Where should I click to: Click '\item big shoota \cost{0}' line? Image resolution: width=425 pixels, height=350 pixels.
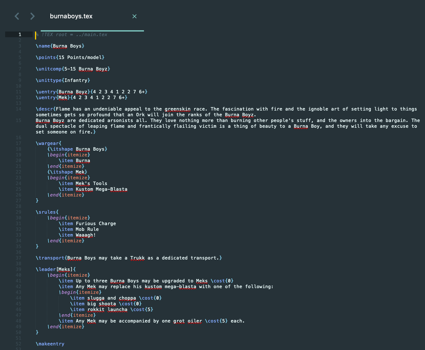click(106, 304)
